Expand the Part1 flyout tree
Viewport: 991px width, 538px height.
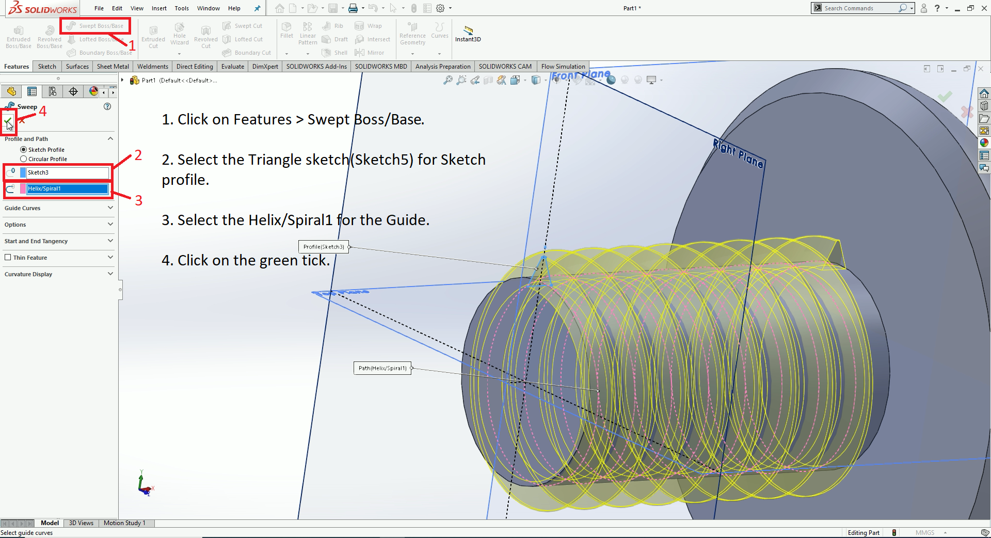[x=123, y=80]
